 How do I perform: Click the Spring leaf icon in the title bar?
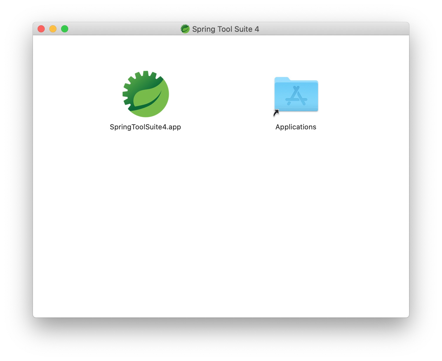(185, 29)
